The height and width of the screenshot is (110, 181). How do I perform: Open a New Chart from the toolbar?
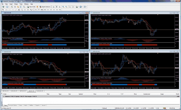point(3,7)
